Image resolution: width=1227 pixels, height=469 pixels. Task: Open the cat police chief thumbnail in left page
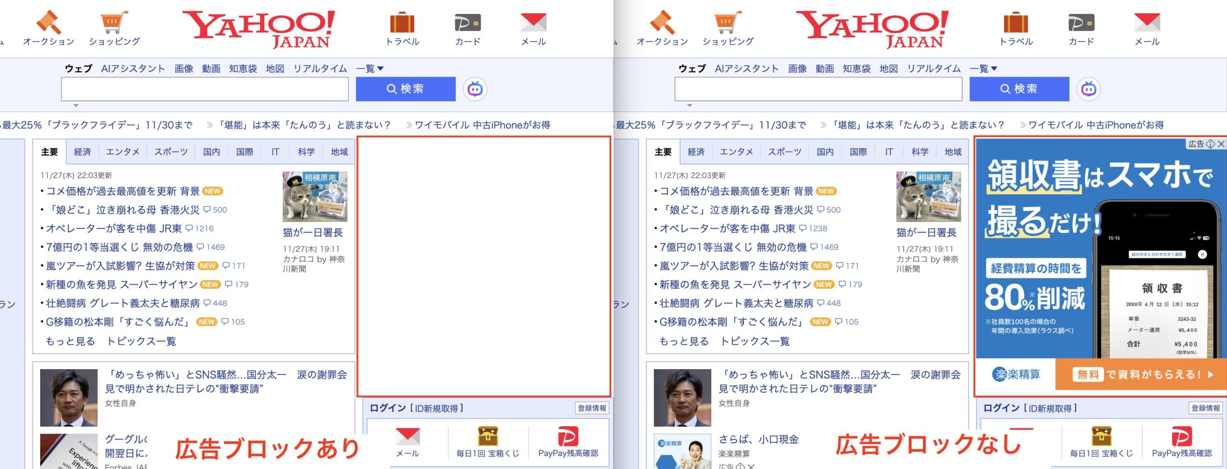point(315,197)
